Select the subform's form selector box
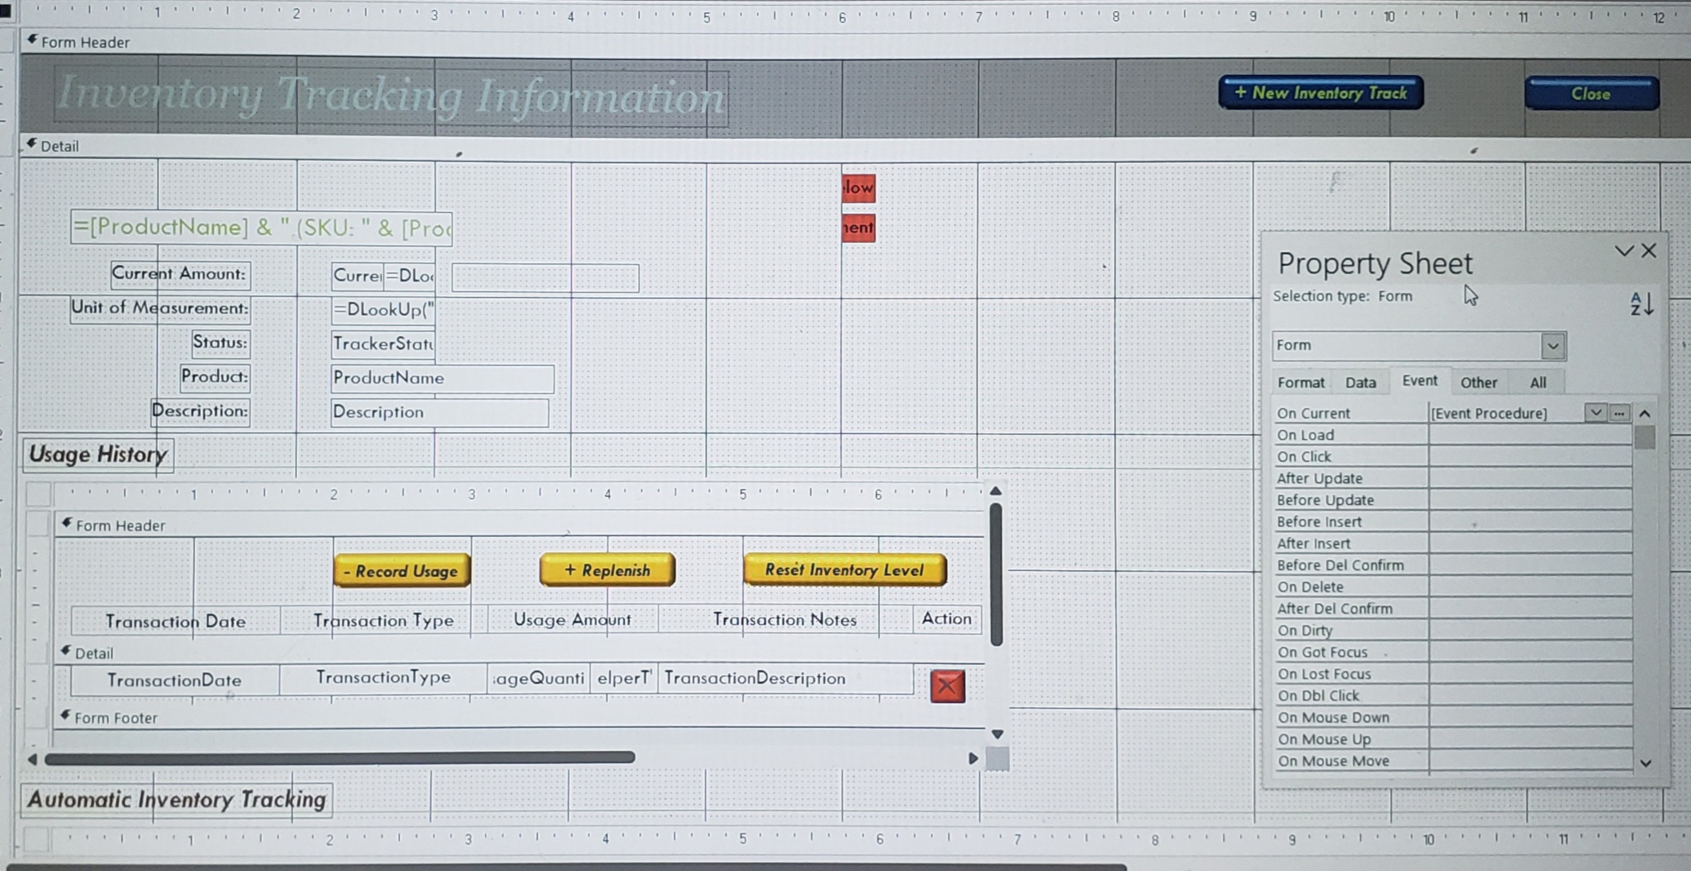 click(x=38, y=494)
